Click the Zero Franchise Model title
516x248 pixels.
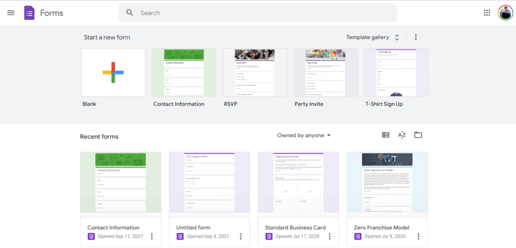[x=382, y=227]
